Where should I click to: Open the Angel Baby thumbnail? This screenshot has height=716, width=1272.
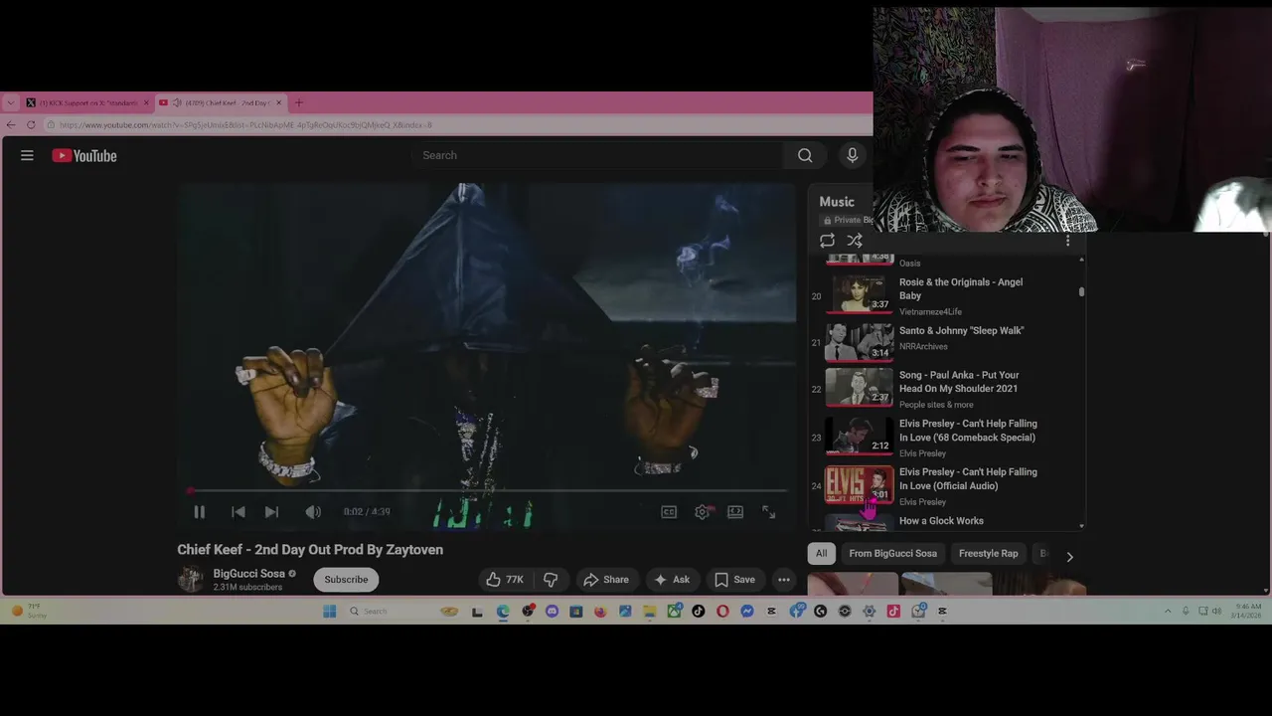[x=860, y=294]
